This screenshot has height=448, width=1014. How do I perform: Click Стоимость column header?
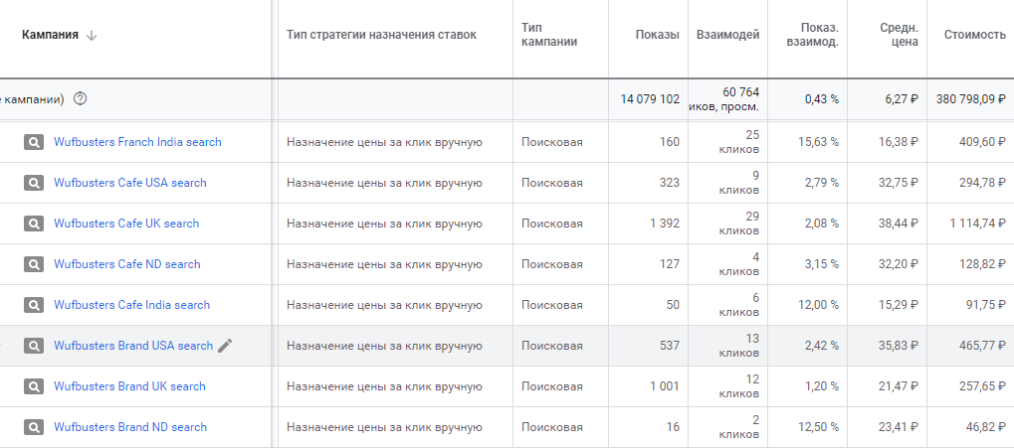974,35
